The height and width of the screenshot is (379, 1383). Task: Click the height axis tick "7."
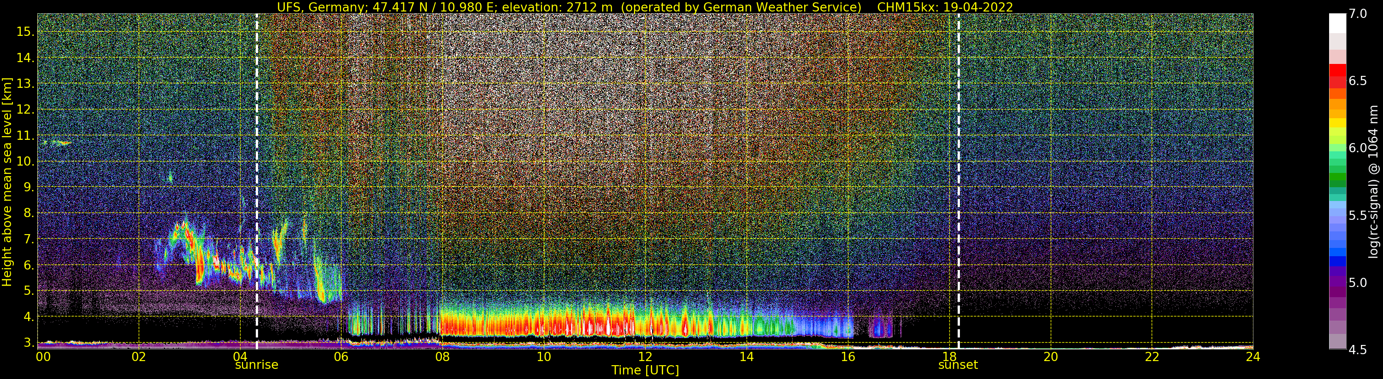[x=29, y=239]
